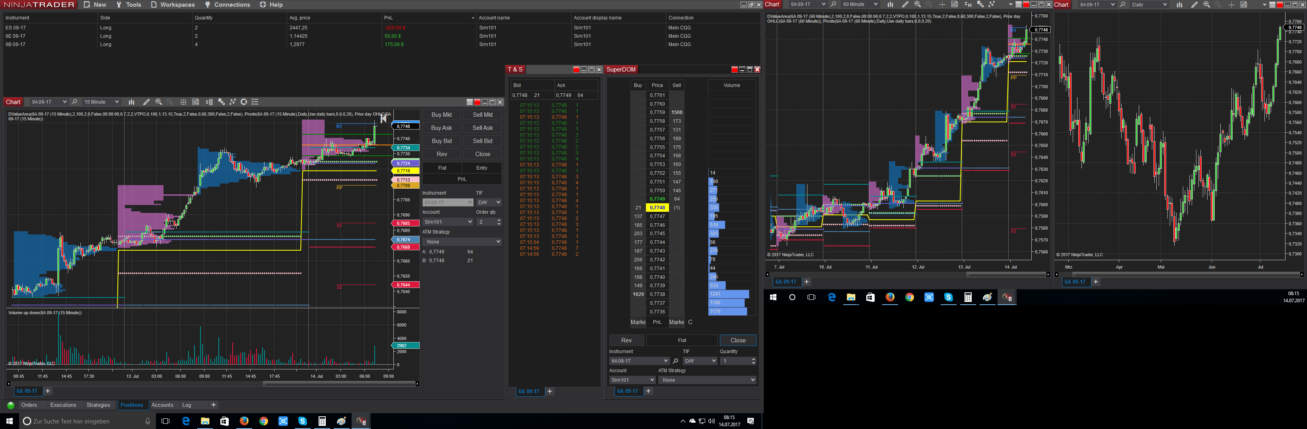
Task: Open Chart Trader ATM Strategy dropdown
Action: pos(462,242)
